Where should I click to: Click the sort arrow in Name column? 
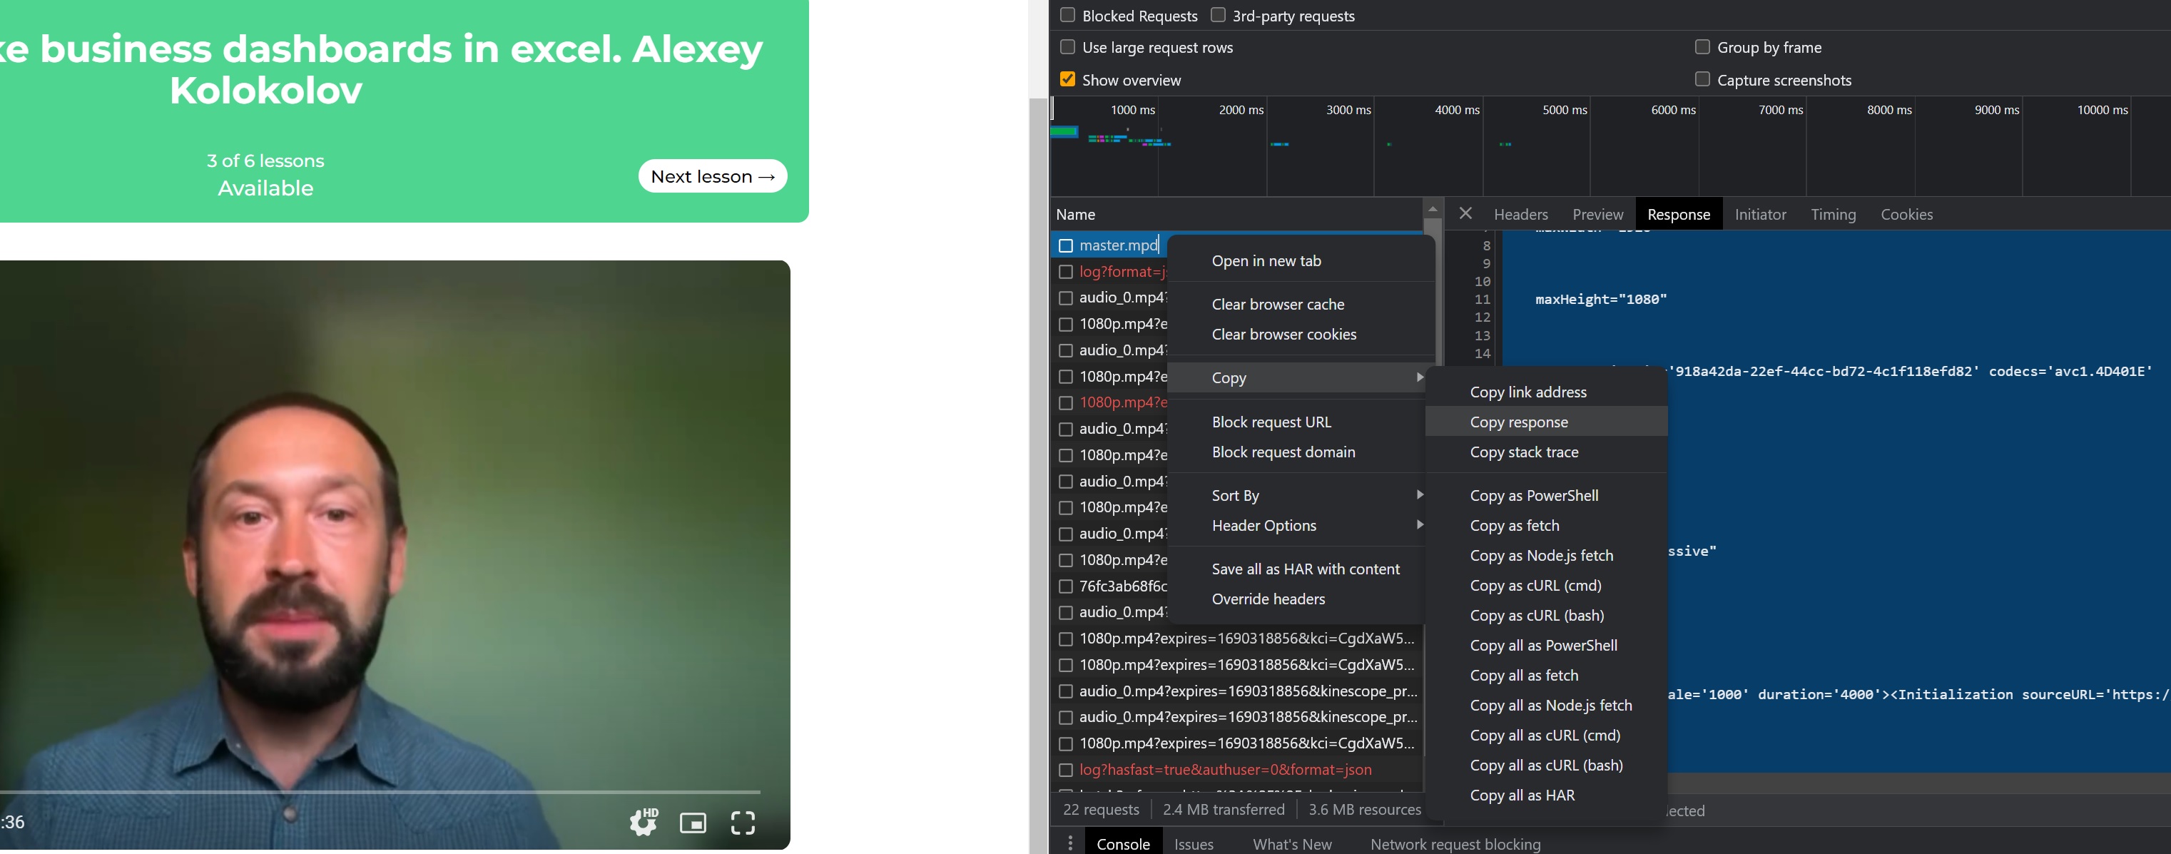(1432, 209)
